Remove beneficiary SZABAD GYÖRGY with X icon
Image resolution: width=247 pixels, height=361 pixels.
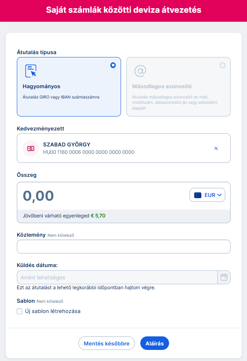(216, 148)
